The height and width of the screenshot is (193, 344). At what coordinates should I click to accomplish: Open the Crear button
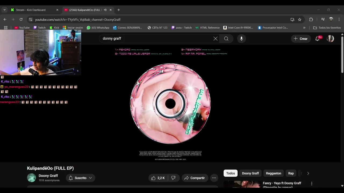(x=301, y=39)
